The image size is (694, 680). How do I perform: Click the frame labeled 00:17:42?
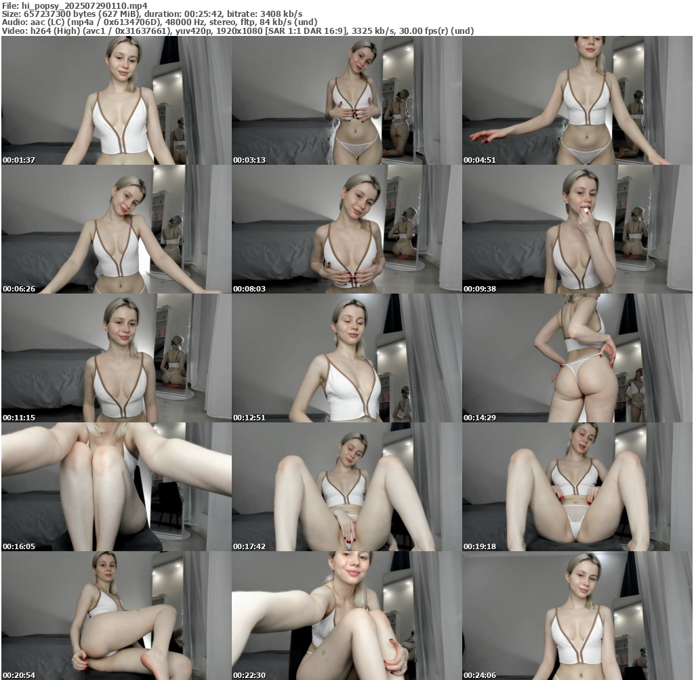click(x=346, y=487)
